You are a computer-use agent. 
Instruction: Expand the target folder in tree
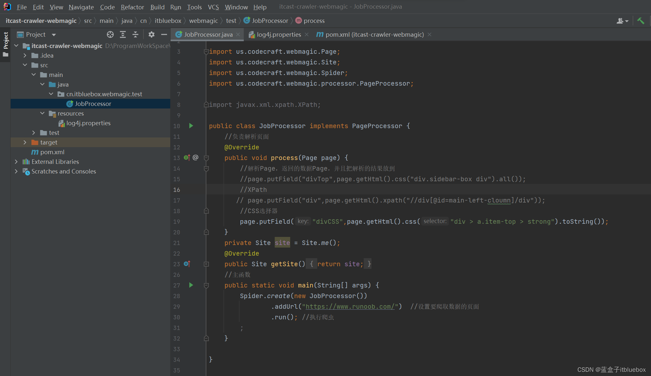coord(25,142)
